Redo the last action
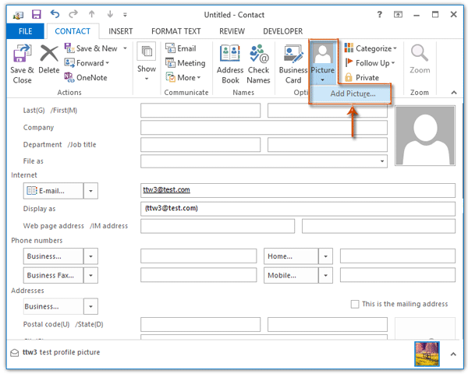Screen dimensions: 468x374 (x=73, y=14)
